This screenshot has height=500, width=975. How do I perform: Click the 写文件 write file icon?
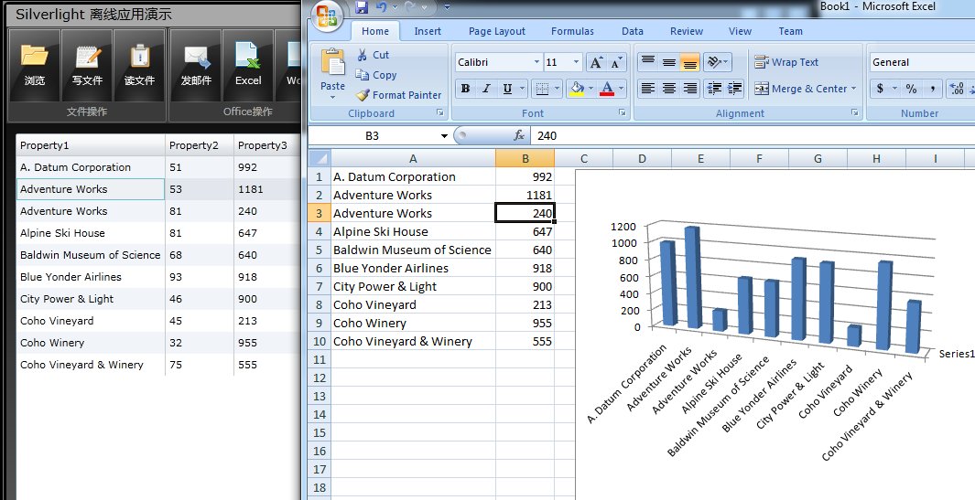pyautogui.click(x=87, y=64)
